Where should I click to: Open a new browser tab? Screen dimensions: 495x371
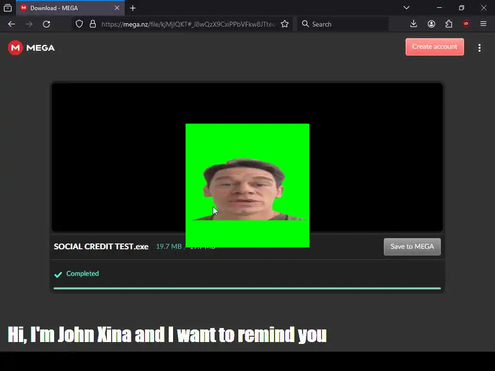pos(132,8)
